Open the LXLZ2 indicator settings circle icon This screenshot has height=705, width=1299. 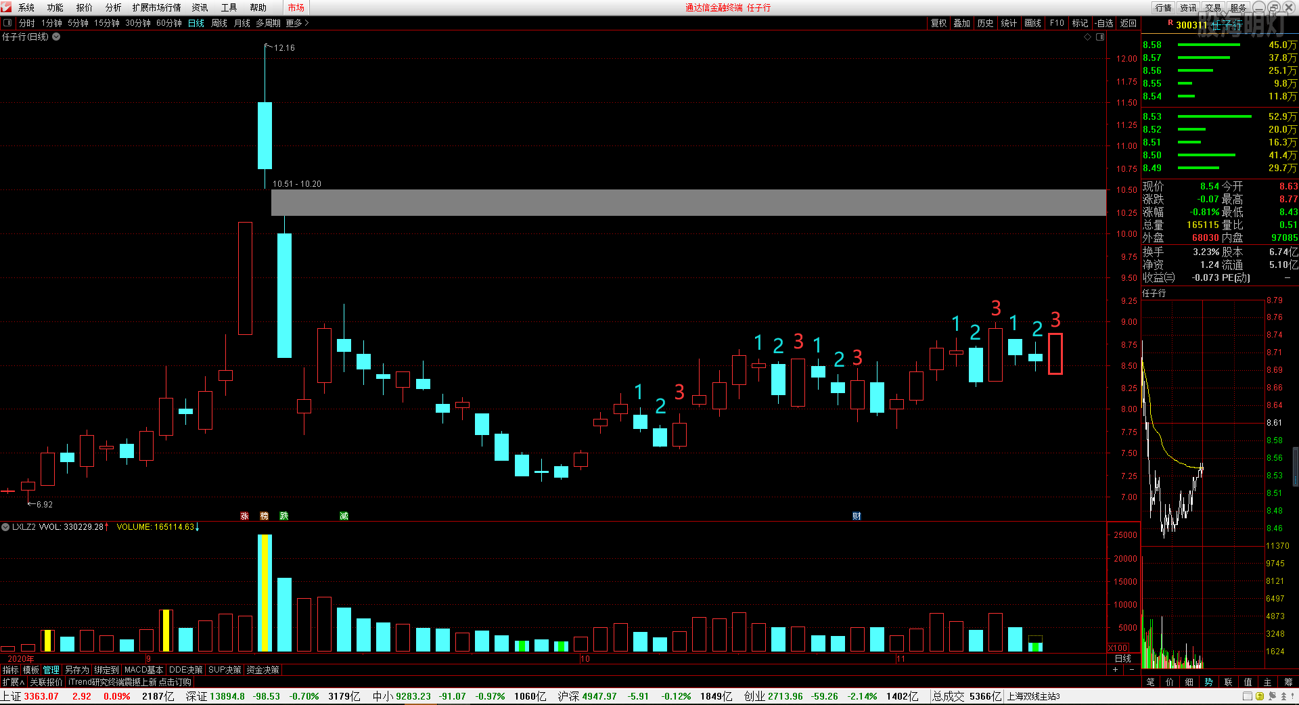pos(5,526)
